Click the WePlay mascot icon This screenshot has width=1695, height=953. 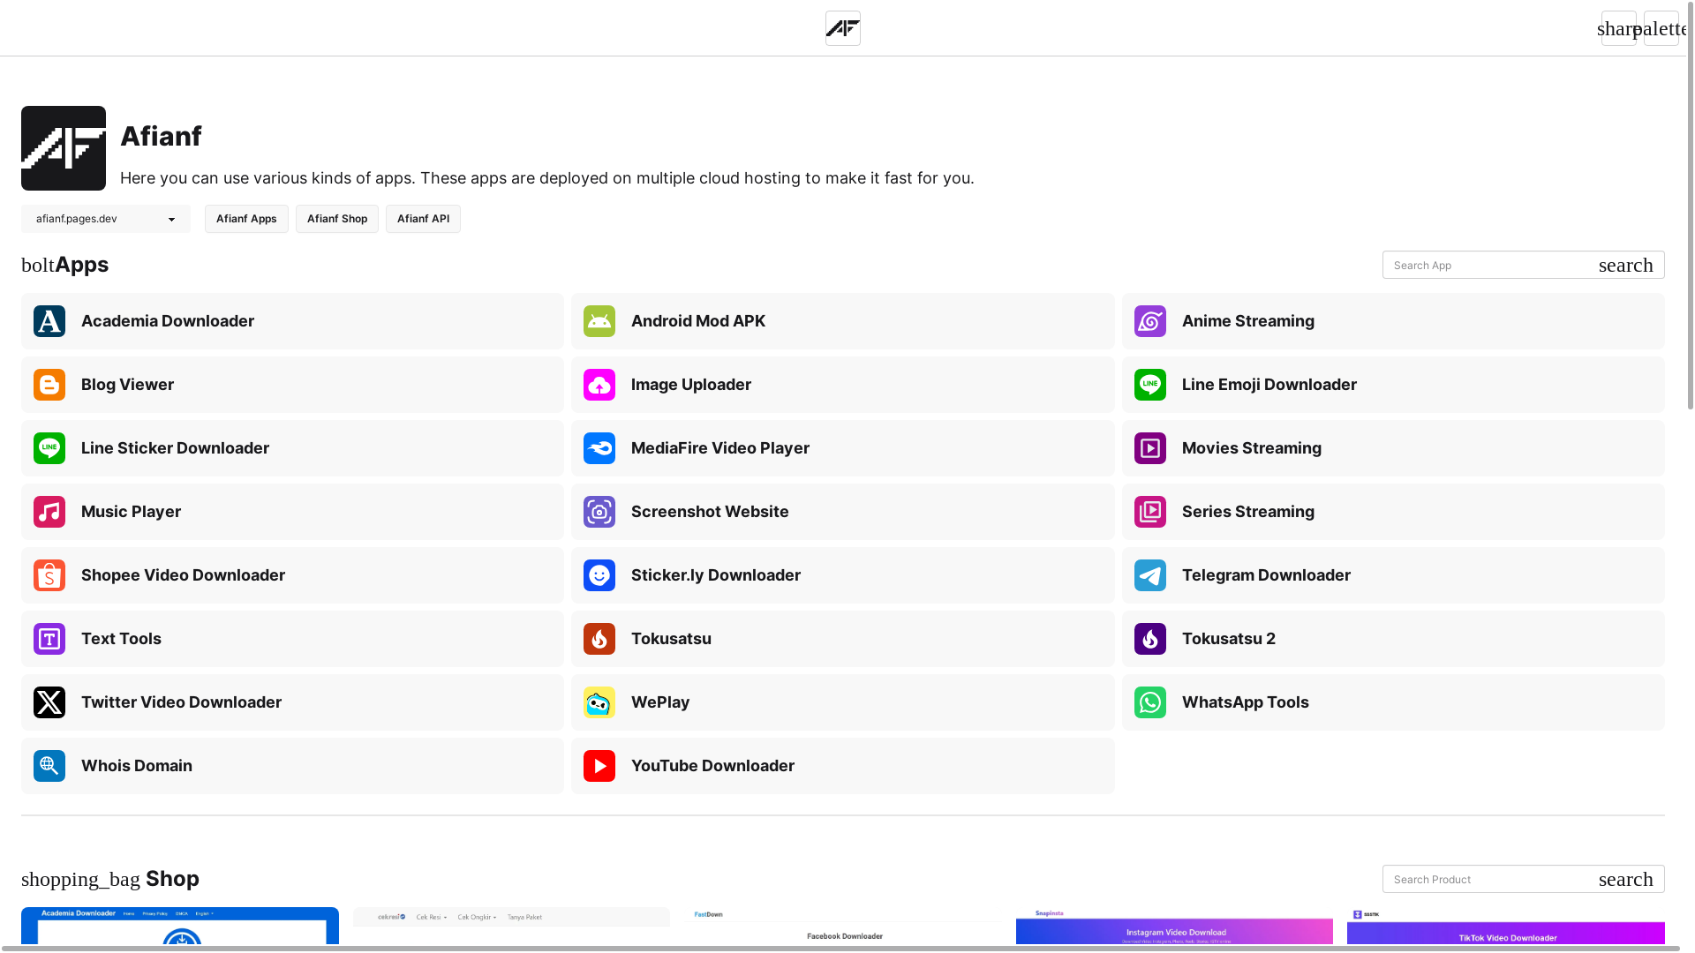point(599,702)
